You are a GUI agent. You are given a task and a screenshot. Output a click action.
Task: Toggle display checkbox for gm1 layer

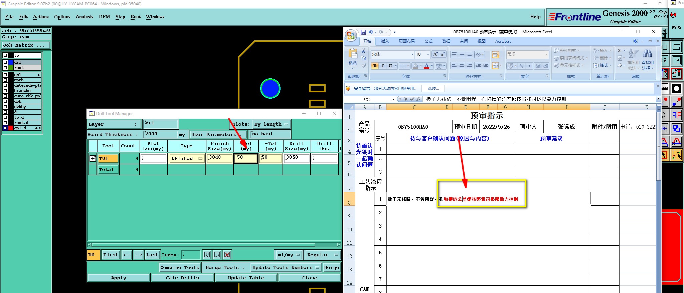tap(5, 75)
